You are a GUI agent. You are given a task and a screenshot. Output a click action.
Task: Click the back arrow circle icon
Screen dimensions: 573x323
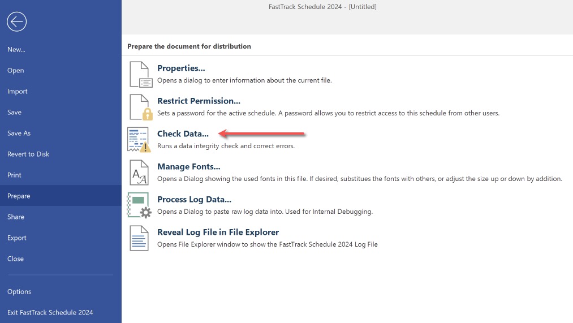point(16,21)
